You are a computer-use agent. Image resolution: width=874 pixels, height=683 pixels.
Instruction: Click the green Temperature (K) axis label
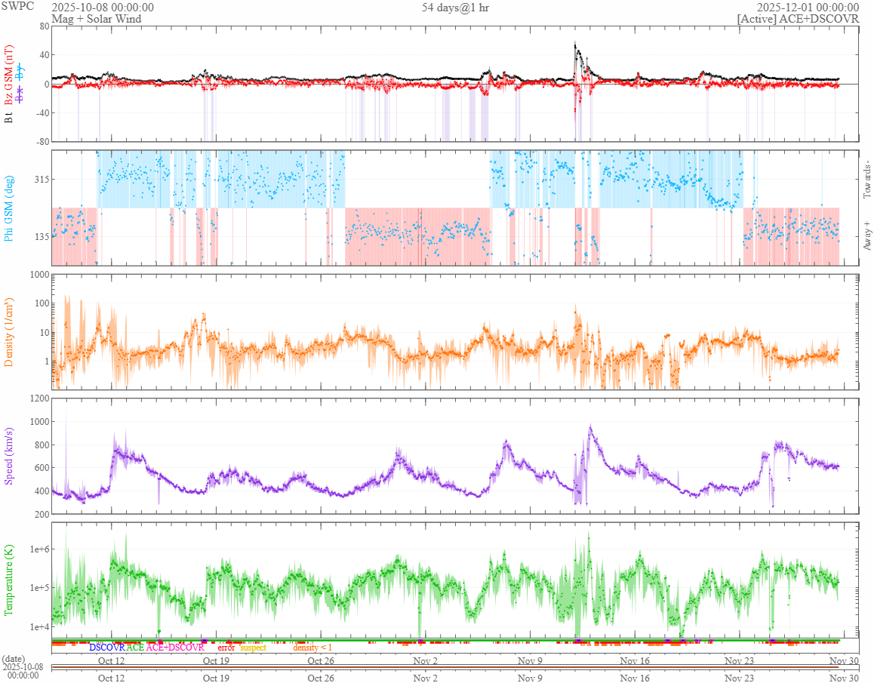[8, 580]
